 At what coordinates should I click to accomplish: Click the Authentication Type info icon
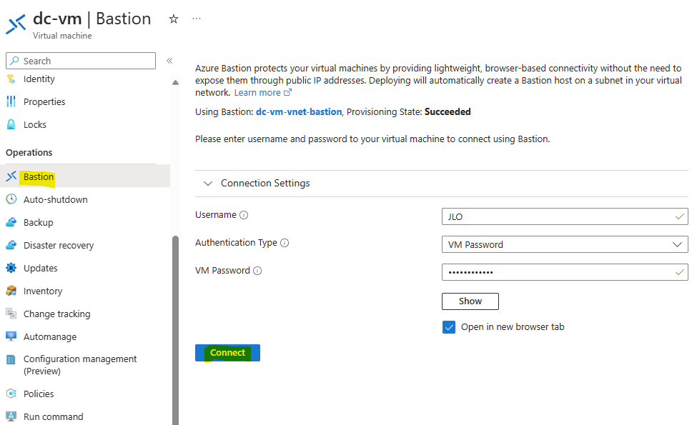pyautogui.click(x=285, y=243)
